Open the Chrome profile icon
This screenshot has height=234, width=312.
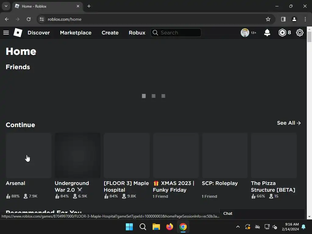[x=294, y=19]
